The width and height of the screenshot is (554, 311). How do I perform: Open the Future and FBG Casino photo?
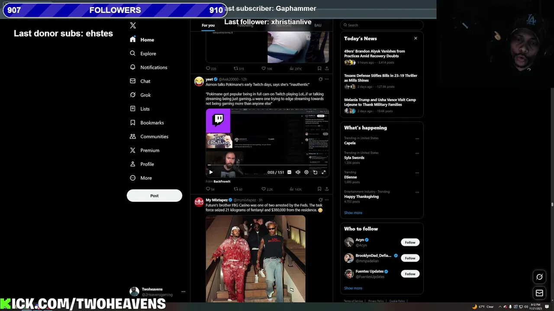255,259
